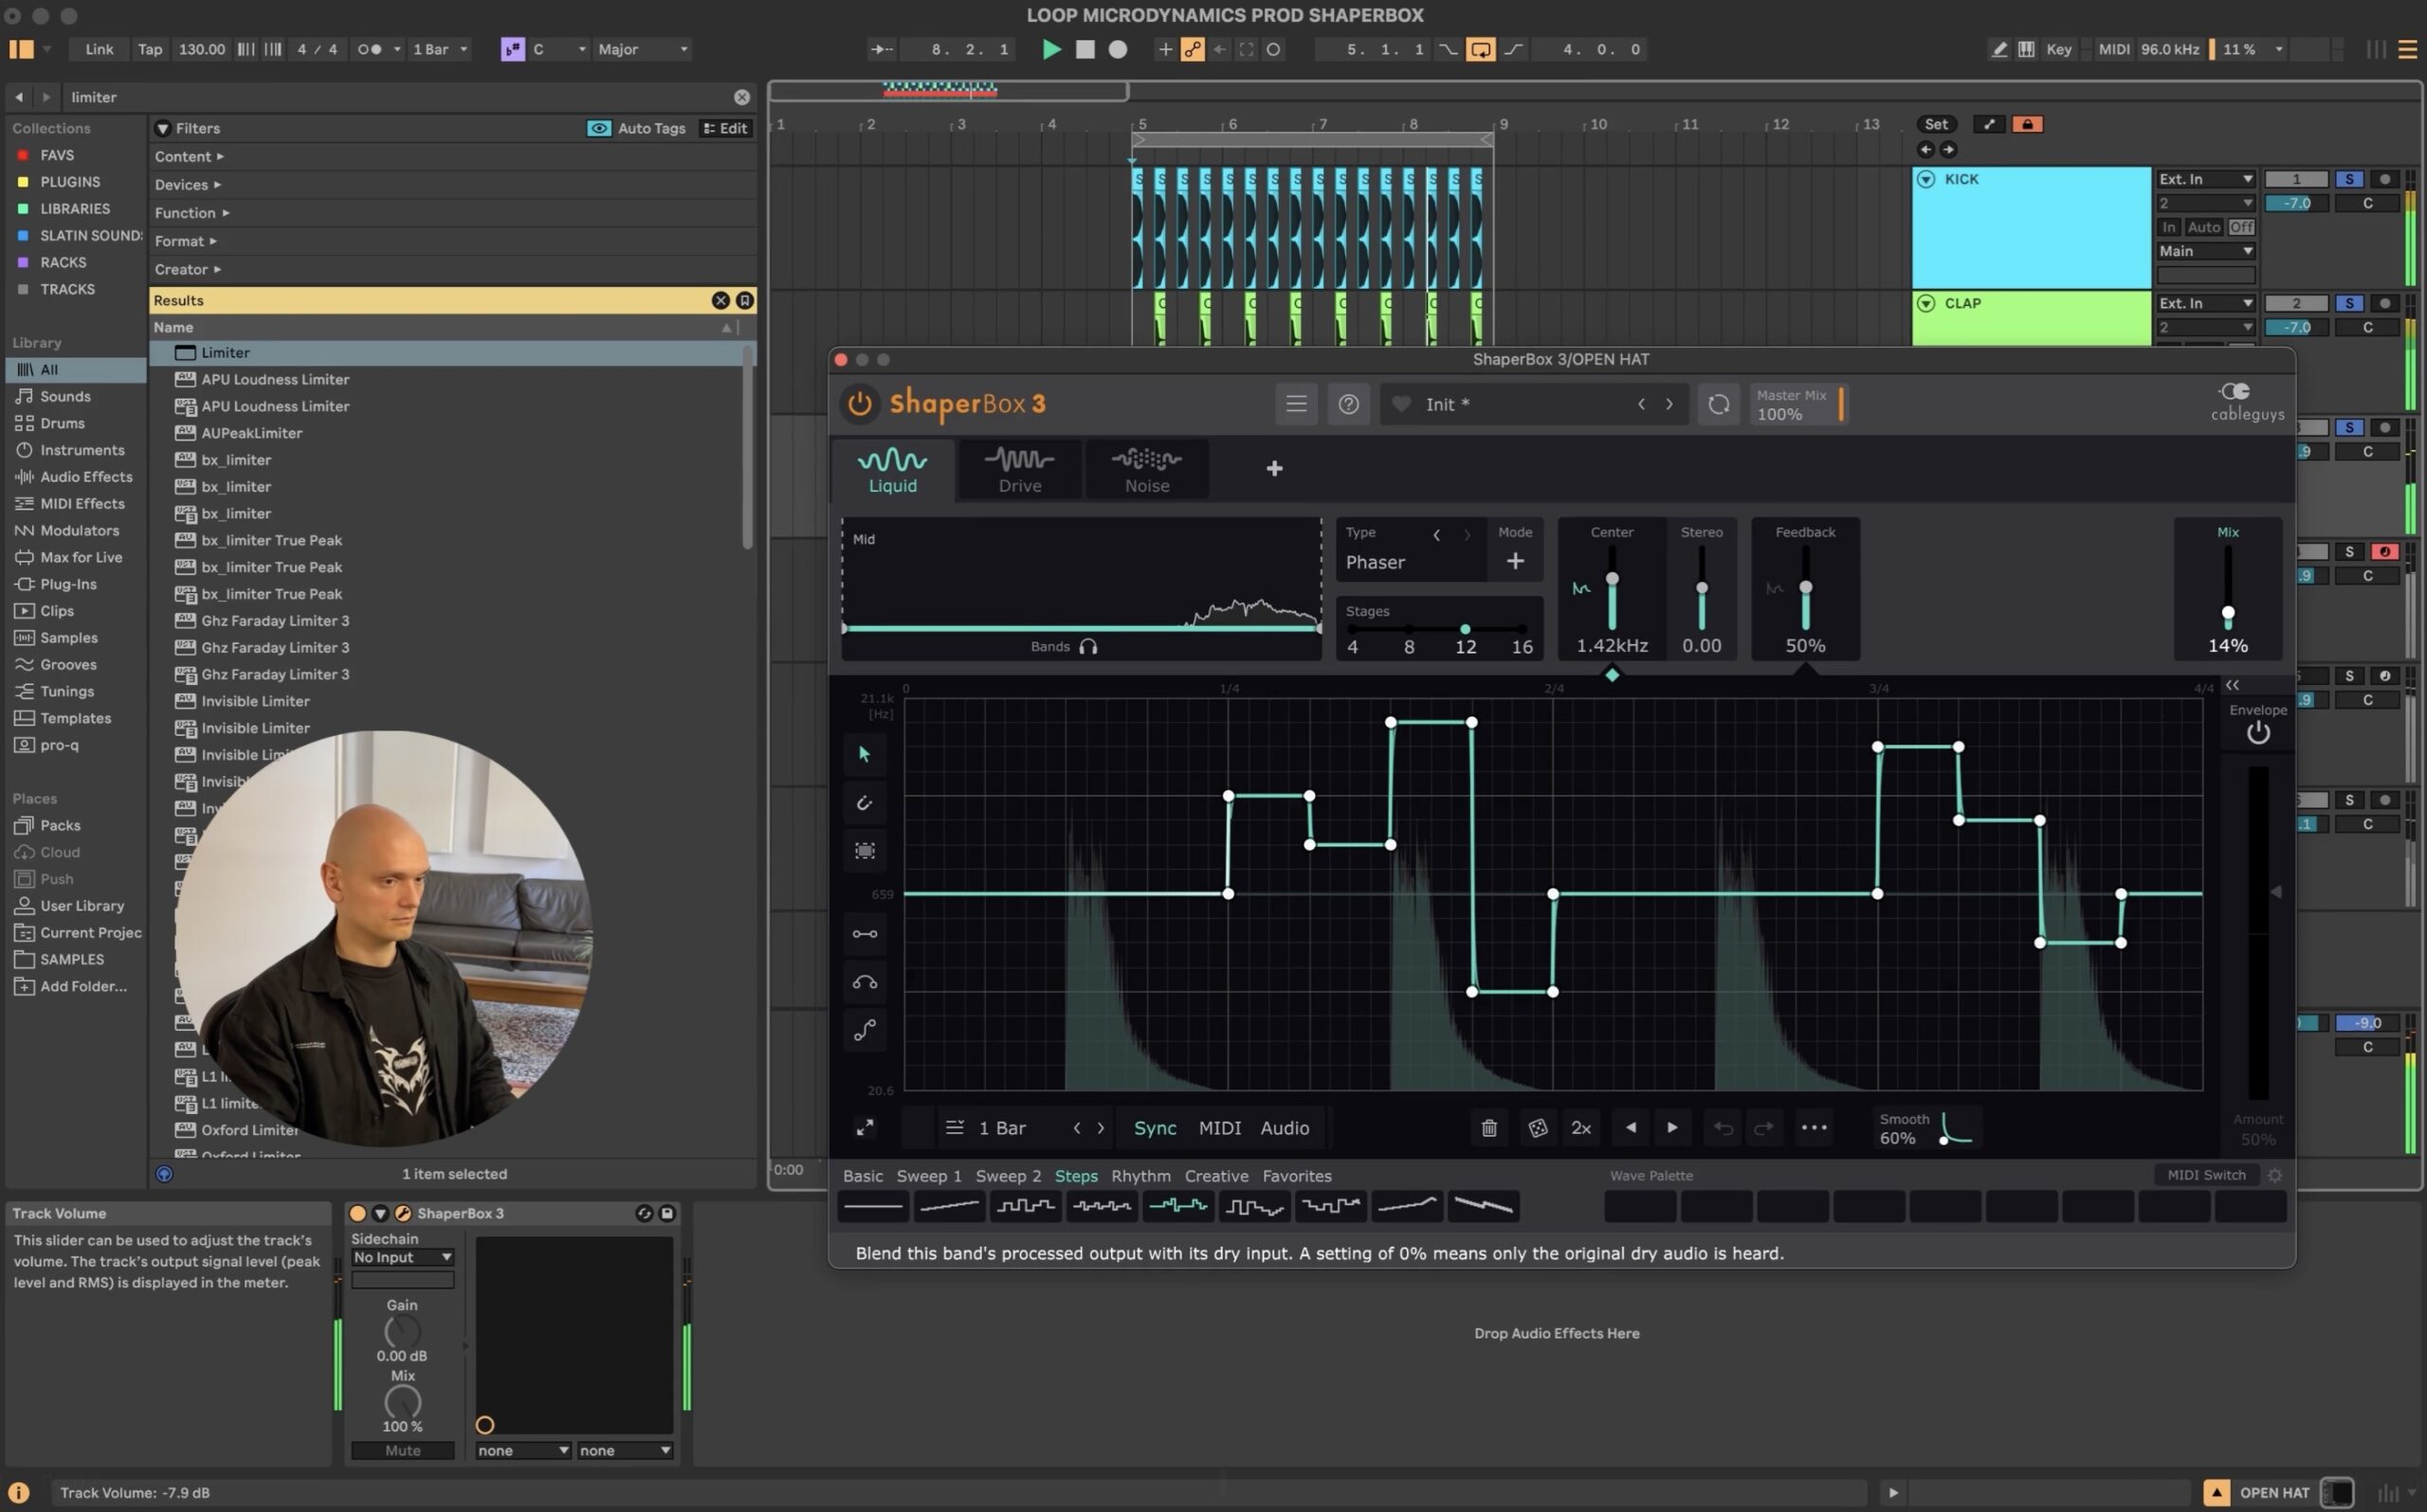The width and height of the screenshot is (2427, 1512).
Task: Click the Audio trigger mode button
Action: coord(1285,1128)
